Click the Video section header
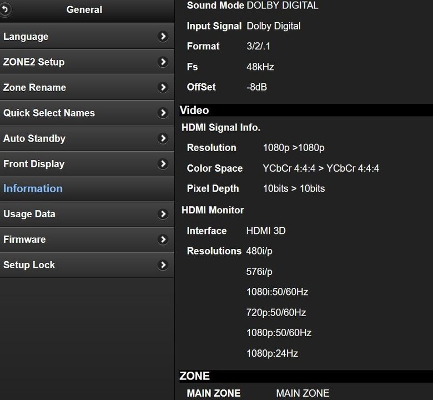The image size is (433, 400). (306, 111)
